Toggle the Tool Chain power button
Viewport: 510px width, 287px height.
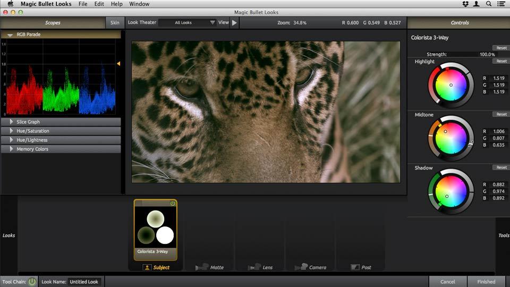click(32, 282)
